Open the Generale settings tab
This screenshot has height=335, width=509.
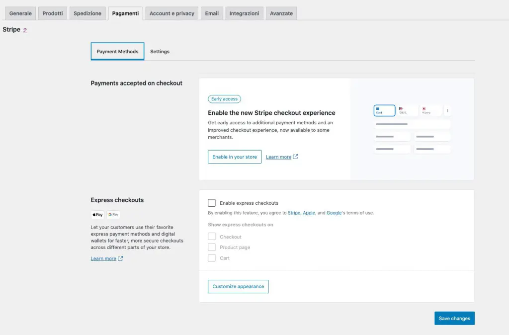pyautogui.click(x=20, y=13)
